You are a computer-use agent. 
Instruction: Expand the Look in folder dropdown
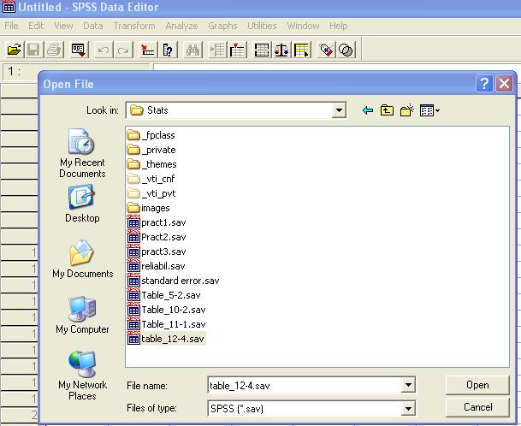click(339, 110)
